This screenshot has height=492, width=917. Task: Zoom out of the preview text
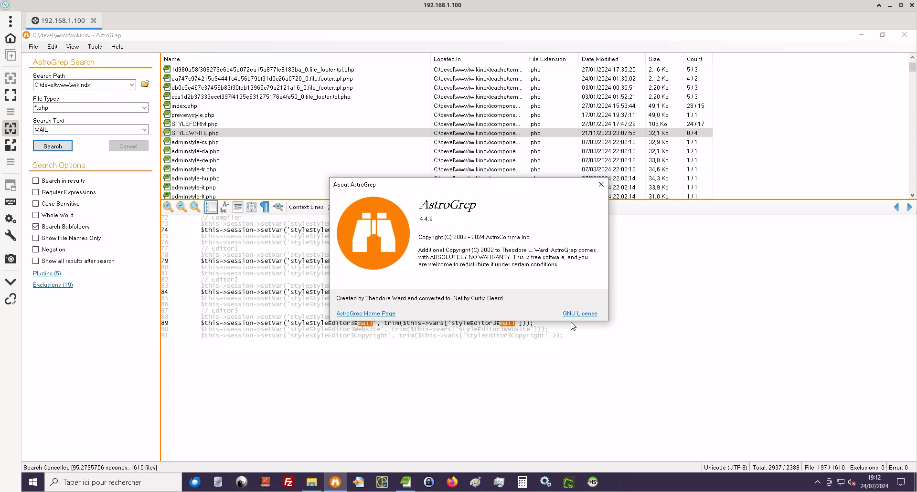181,207
